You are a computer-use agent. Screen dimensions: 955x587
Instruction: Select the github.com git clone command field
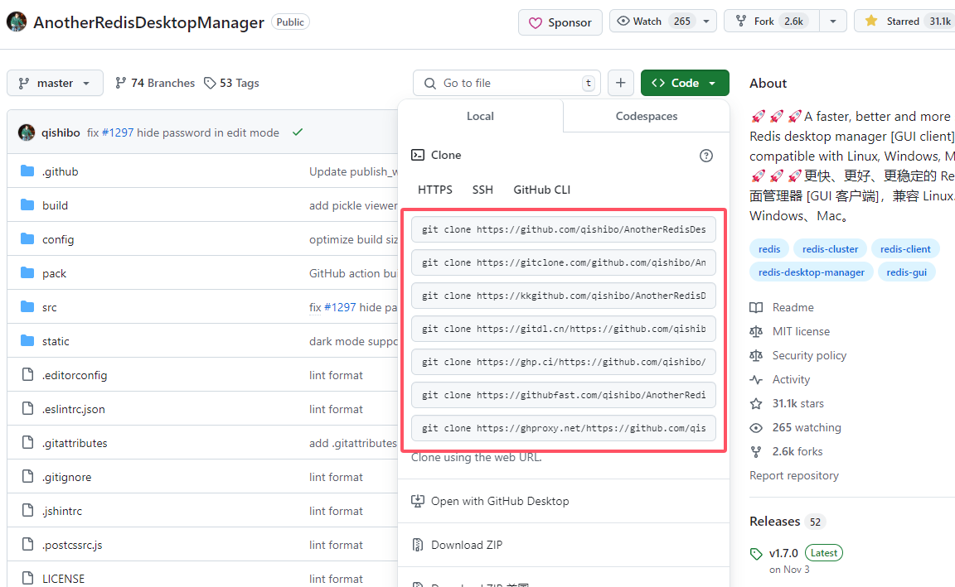[x=564, y=229]
